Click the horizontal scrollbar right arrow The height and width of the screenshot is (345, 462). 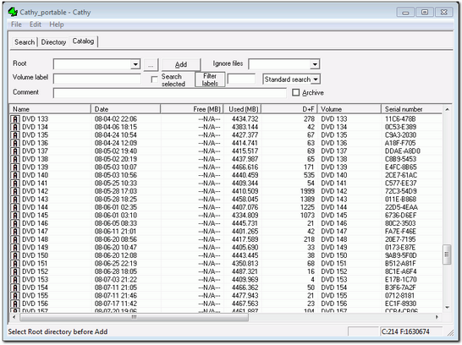coord(437,317)
